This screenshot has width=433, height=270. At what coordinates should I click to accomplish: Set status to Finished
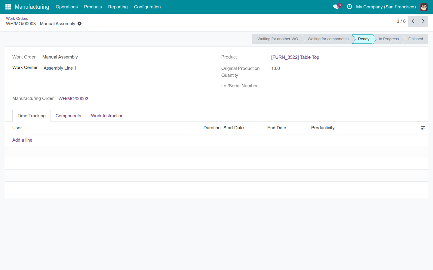tap(416, 39)
